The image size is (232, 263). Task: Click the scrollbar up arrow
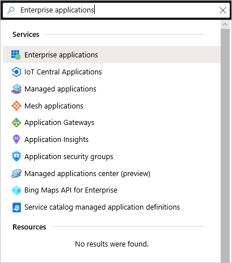pos(225,24)
